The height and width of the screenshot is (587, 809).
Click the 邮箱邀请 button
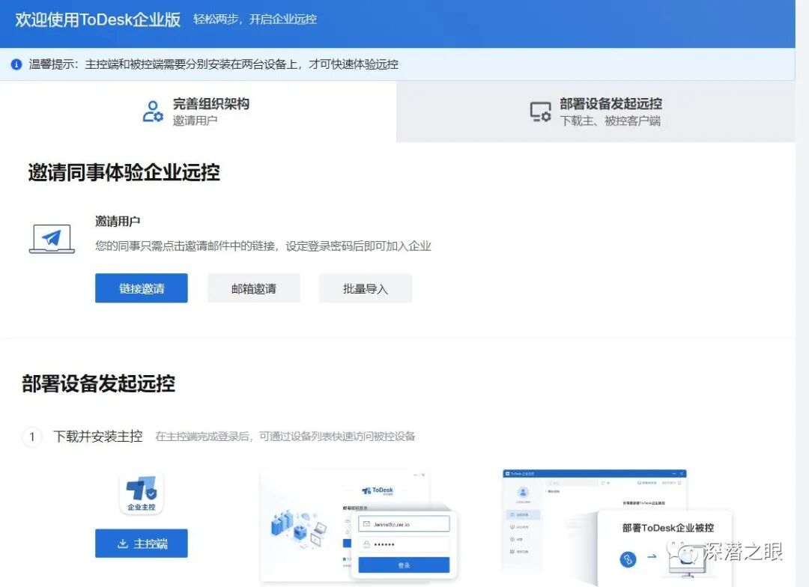[x=253, y=288]
